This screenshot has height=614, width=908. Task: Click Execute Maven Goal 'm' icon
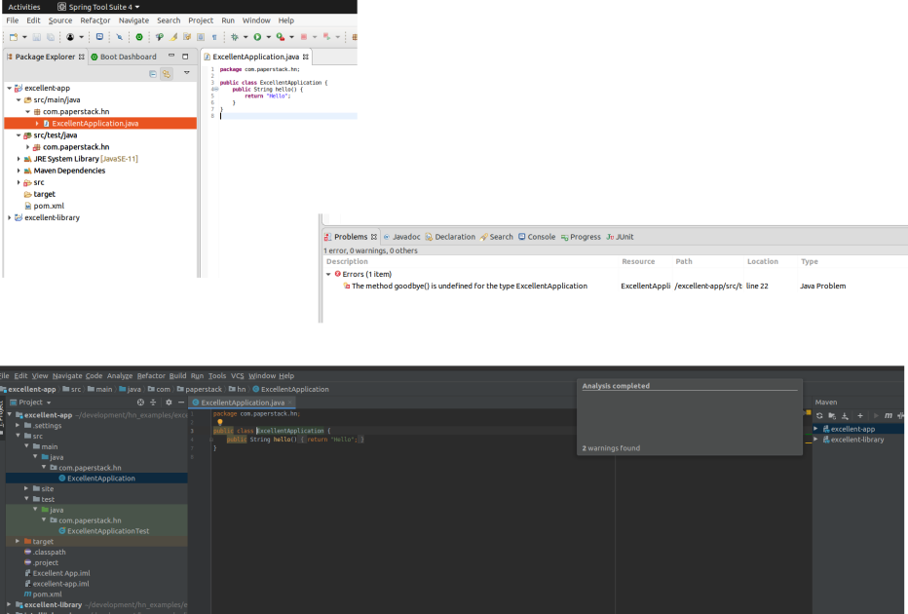[x=888, y=416]
